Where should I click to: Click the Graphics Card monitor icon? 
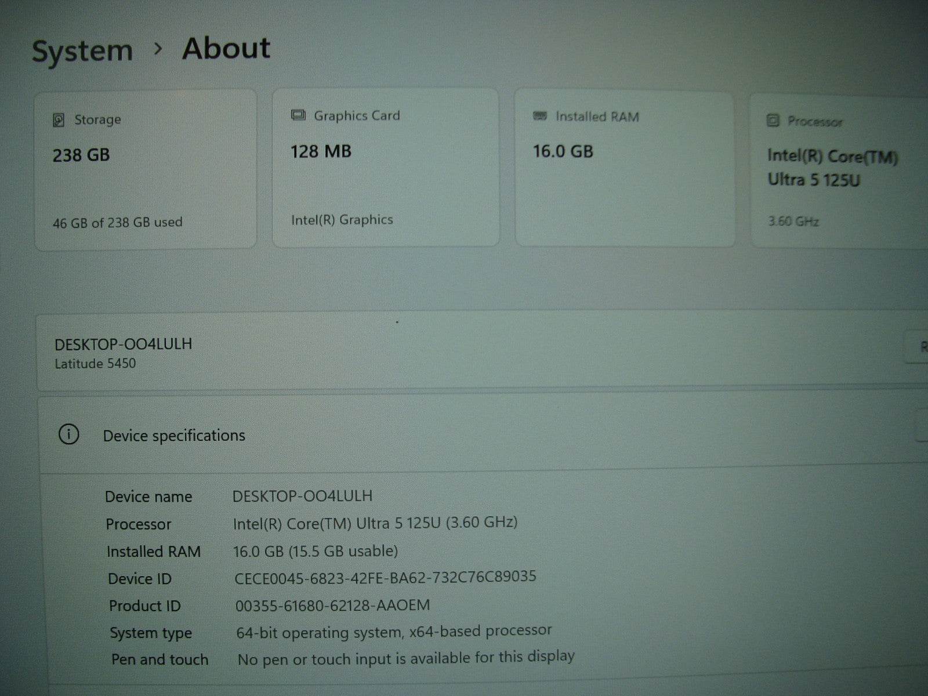[298, 115]
